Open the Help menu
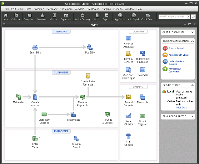199x164 pixels. point(139,9)
